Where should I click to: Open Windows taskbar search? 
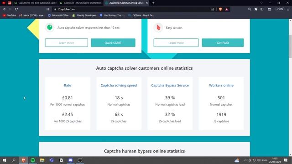pos(14,160)
